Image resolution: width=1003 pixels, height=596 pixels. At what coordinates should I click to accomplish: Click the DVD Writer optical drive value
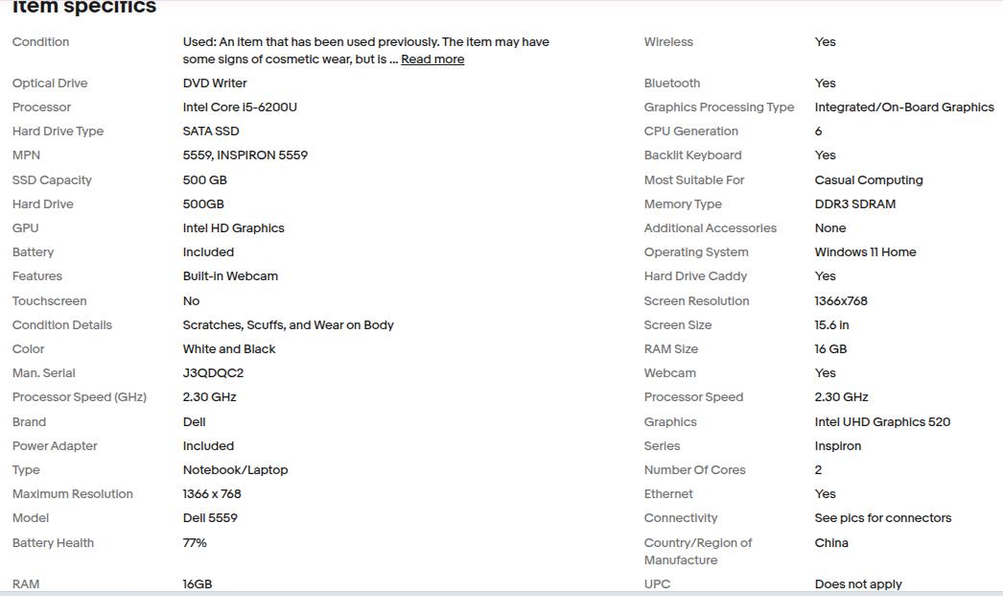(x=215, y=83)
